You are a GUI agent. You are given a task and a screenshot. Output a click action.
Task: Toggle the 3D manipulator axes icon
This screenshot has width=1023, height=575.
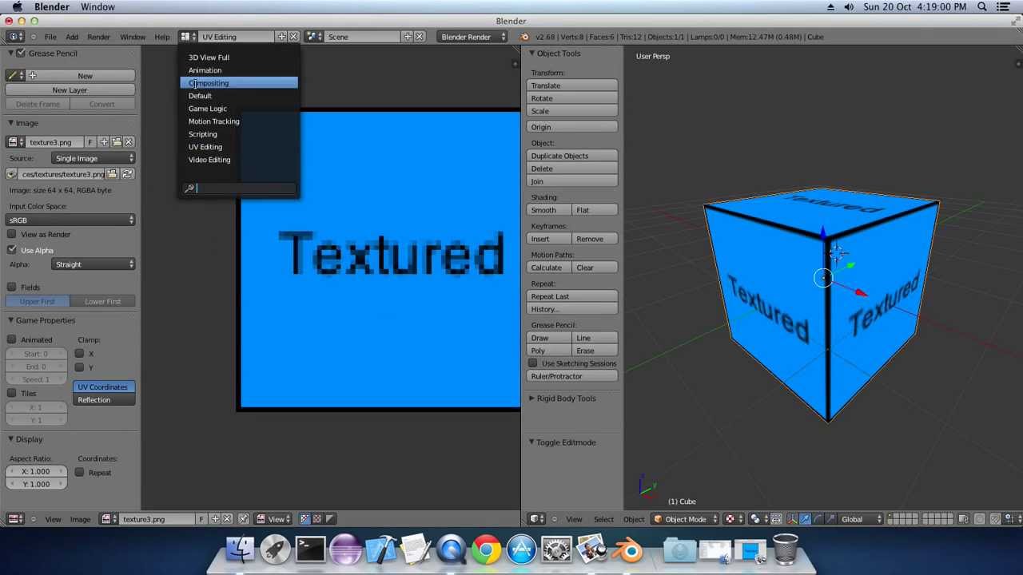click(791, 519)
